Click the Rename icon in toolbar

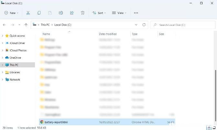click(61, 13)
